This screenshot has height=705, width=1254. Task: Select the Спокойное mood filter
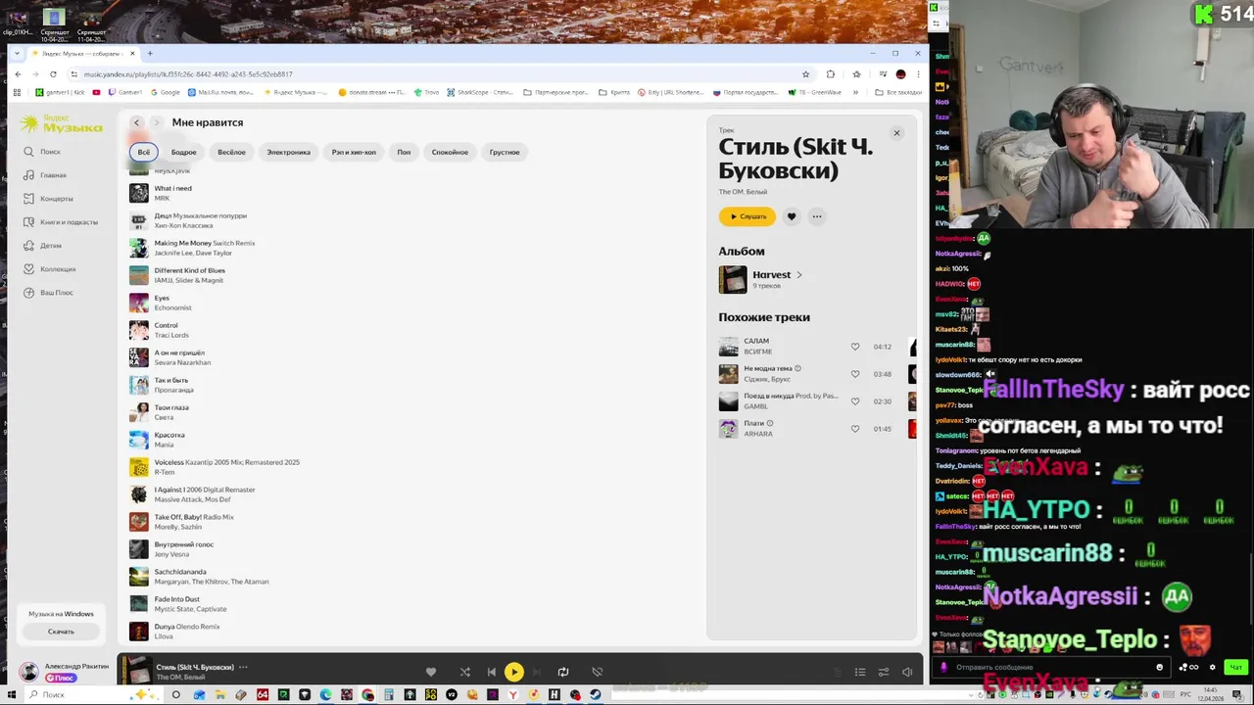[450, 152]
